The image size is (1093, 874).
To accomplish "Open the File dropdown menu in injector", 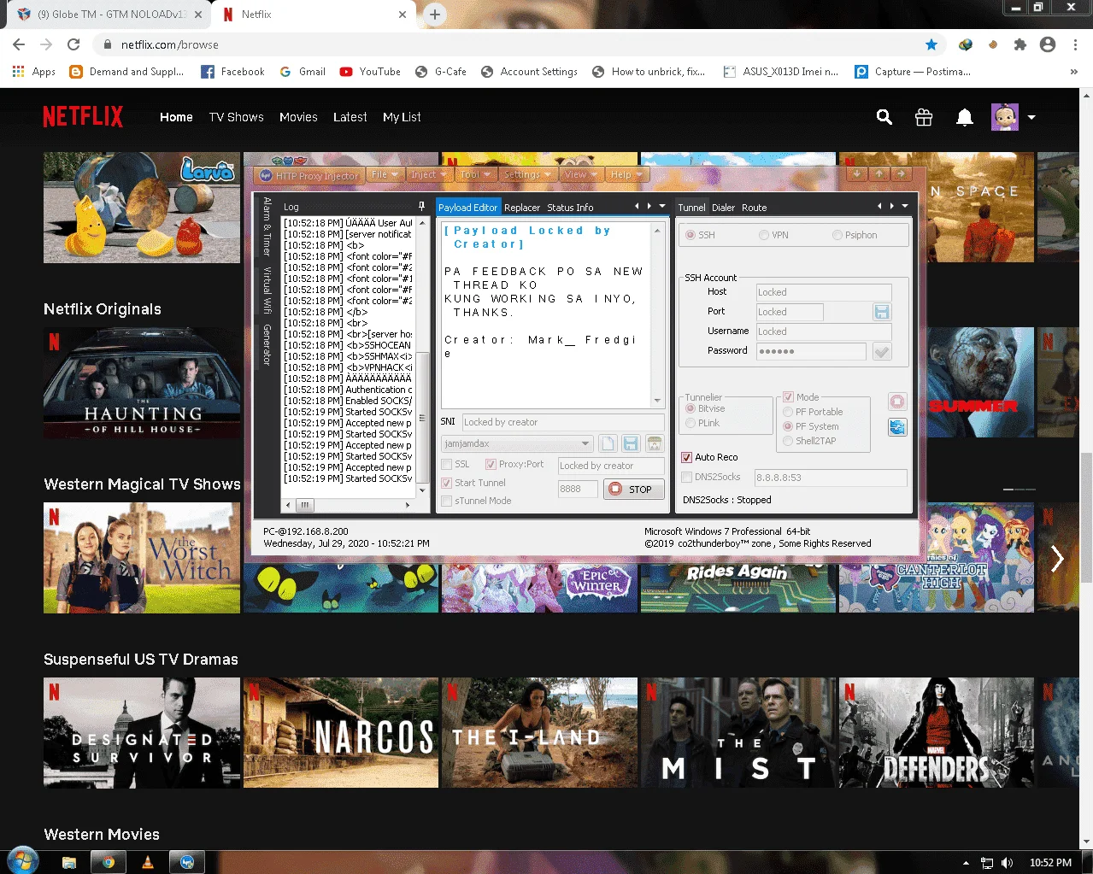I will click(385, 174).
